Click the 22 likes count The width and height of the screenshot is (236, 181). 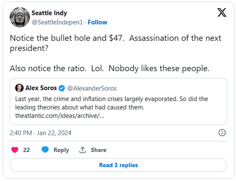click(x=26, y=150)
